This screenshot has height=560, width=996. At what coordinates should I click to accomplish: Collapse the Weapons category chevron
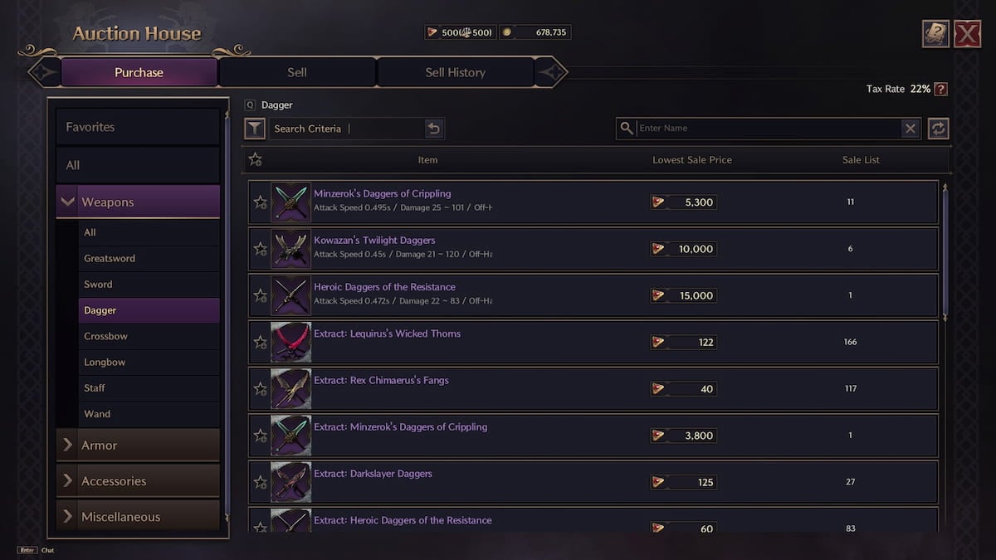tap(68, 201)
